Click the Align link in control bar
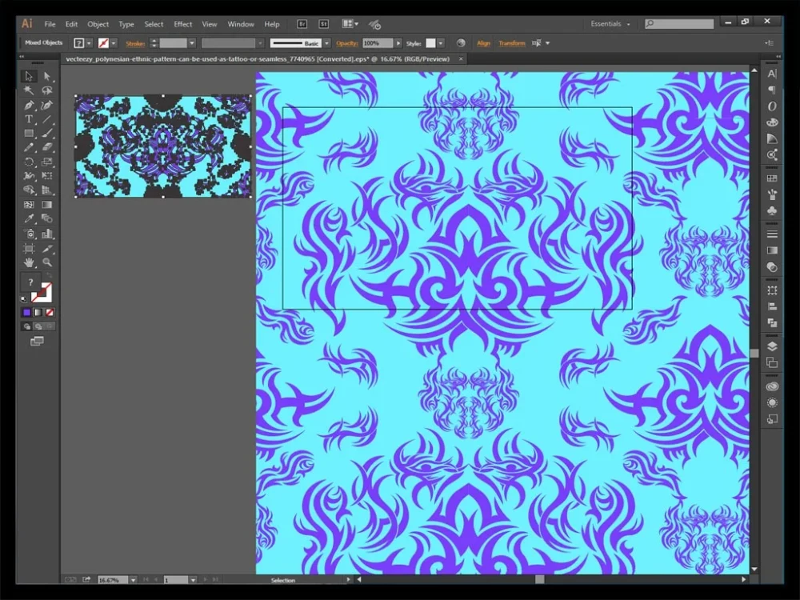Screen dimensions: 800x600 pos(483,43)
